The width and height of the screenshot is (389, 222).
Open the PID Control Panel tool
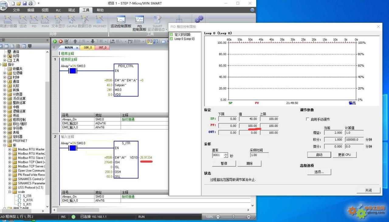point(139,23)
